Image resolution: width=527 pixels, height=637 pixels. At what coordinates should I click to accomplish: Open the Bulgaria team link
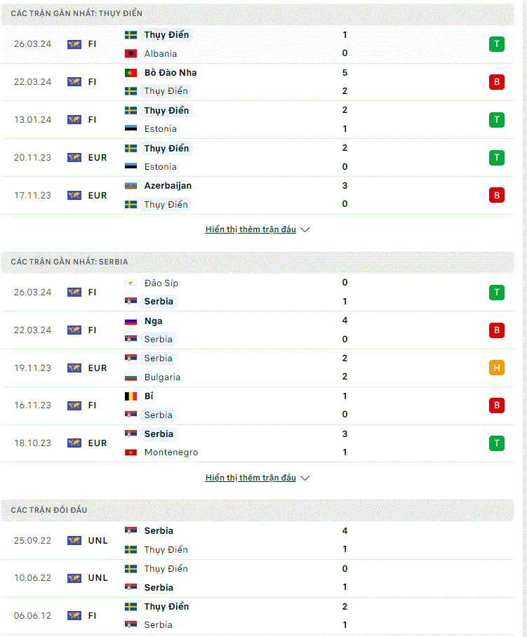pyautogui.click(x=162, y=377)
